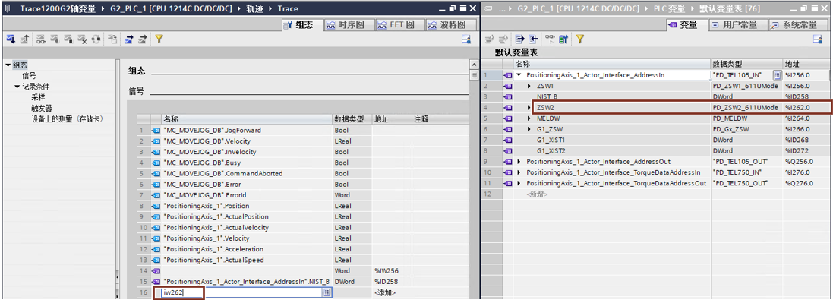Click the 注释 column header in trace table
The image size is (833, 300).
click(440, 119)
